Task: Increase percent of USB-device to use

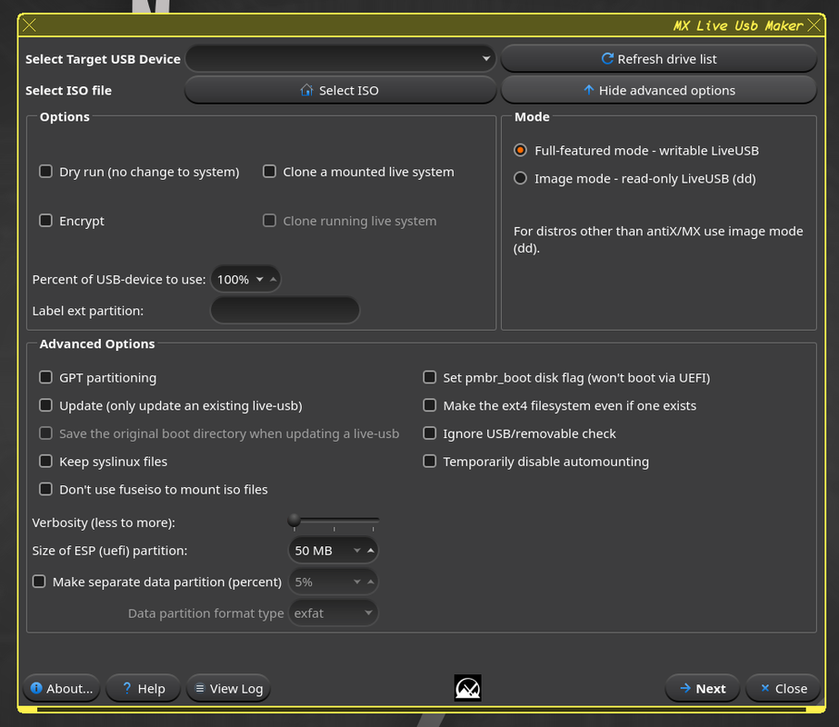Action: (273, 279)
